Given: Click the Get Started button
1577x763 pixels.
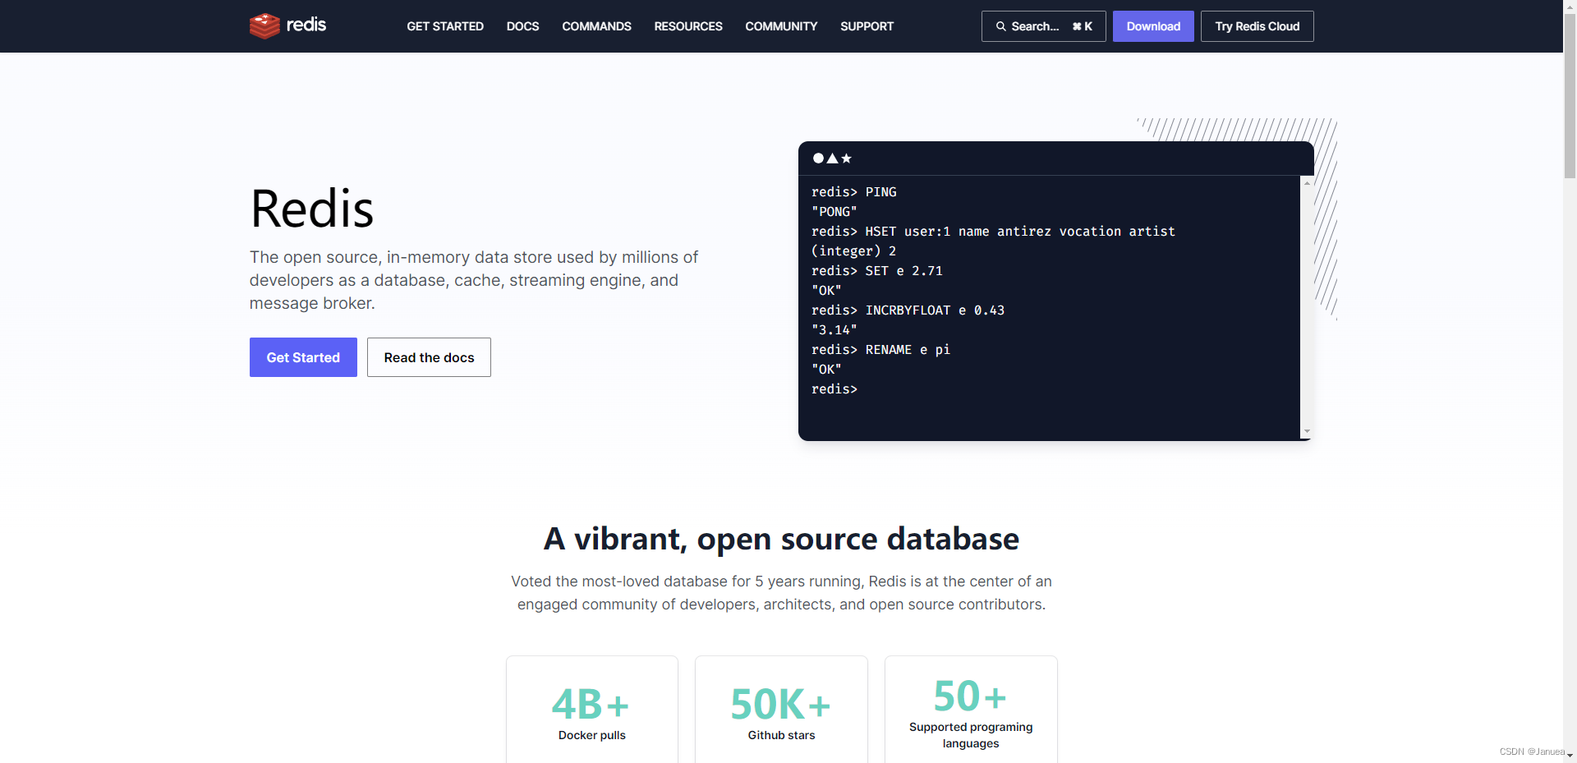Looking at the screenshot, I should pyautogui.click(x=303, y=357).
